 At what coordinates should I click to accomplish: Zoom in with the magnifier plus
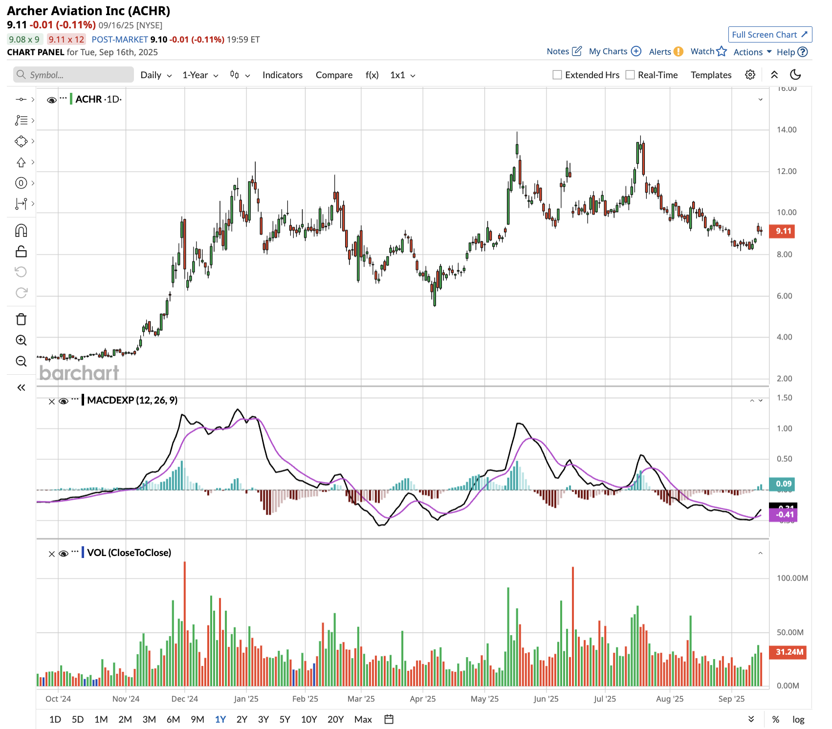(21, 340)
